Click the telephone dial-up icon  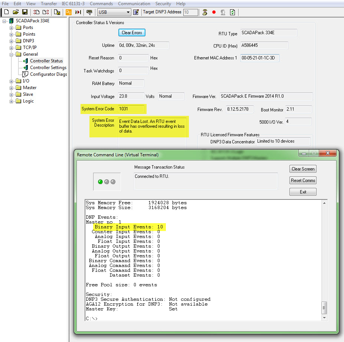point(205,12)
